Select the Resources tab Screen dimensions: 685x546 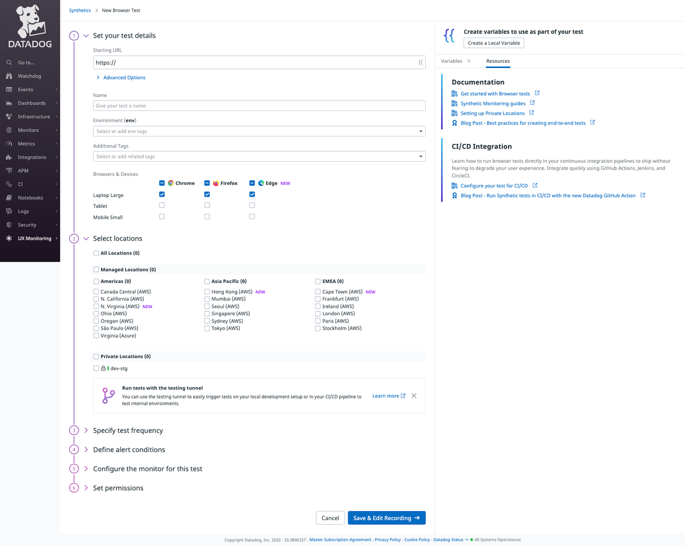[x=498, y=61]
